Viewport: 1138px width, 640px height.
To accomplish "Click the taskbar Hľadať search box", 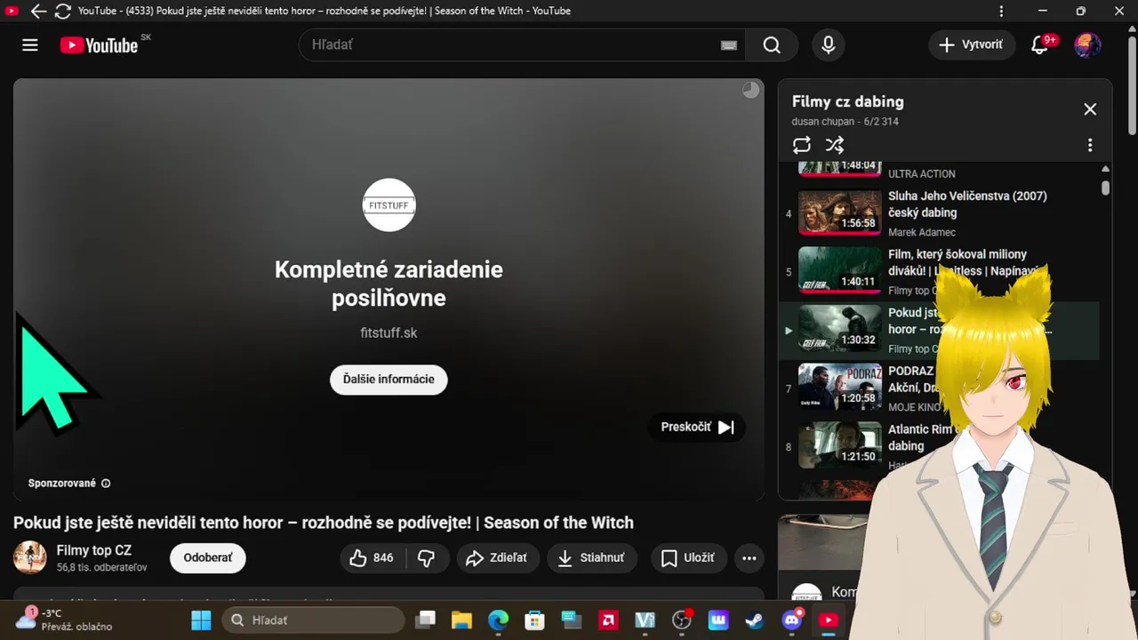I will [313, 620].
